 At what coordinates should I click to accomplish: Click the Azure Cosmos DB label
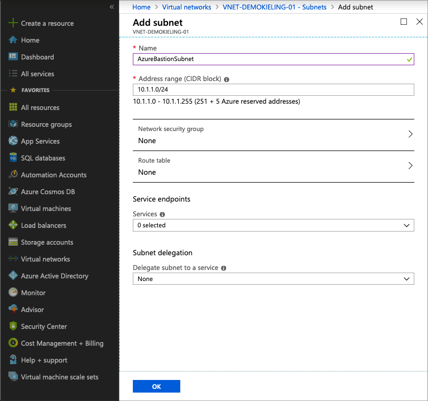coord(48,192)
